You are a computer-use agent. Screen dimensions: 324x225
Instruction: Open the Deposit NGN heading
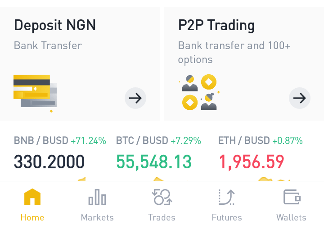tap(55, 25)
